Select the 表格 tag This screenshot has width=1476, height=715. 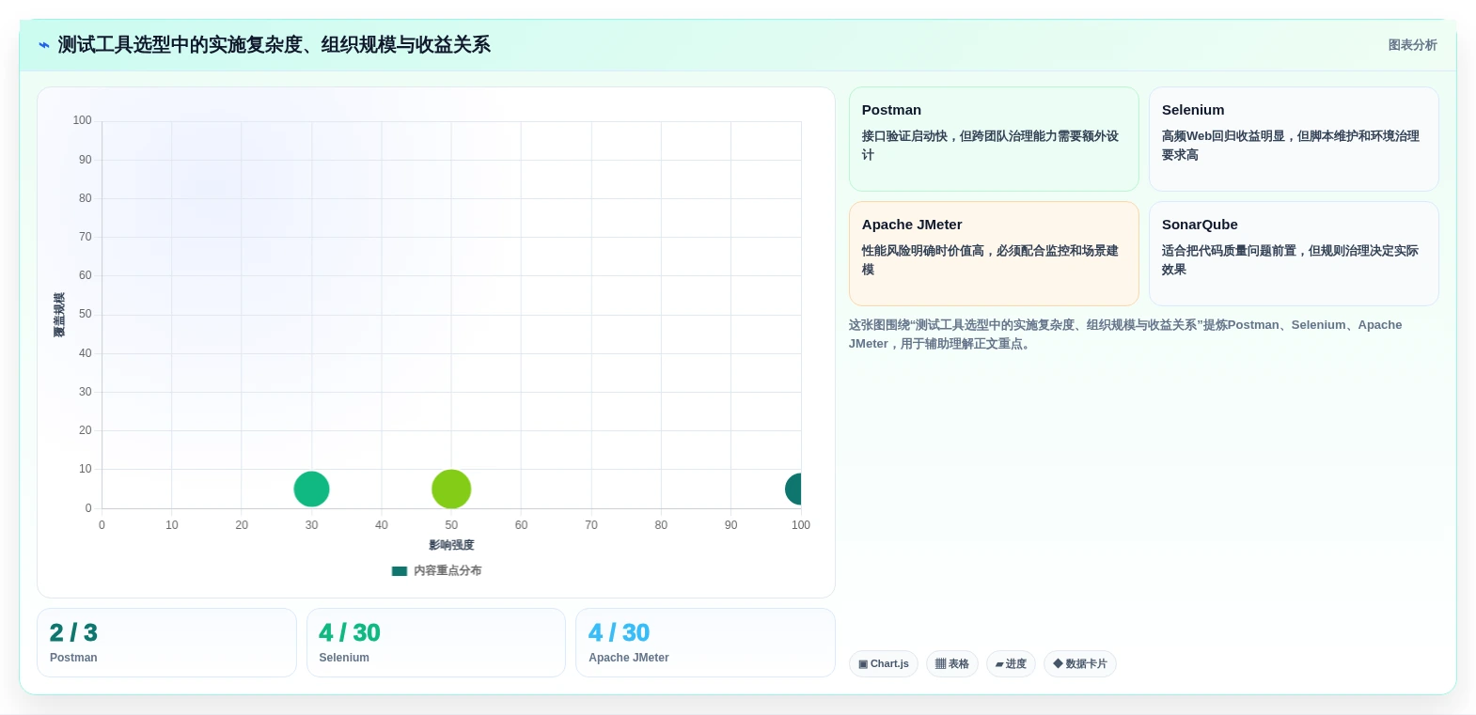[x=952, y=663]
